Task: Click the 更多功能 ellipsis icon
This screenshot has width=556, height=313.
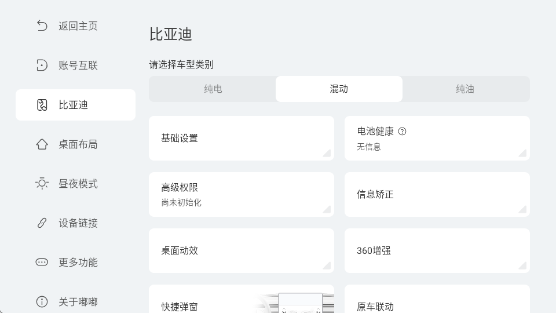Action: (42, 262)
